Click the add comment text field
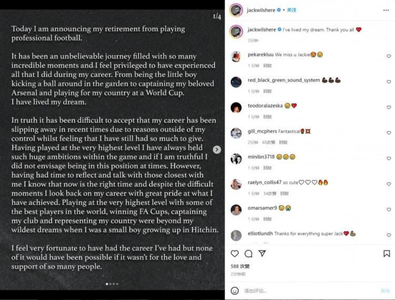Screen dimensions: 395x300 (x=305, y=291)
